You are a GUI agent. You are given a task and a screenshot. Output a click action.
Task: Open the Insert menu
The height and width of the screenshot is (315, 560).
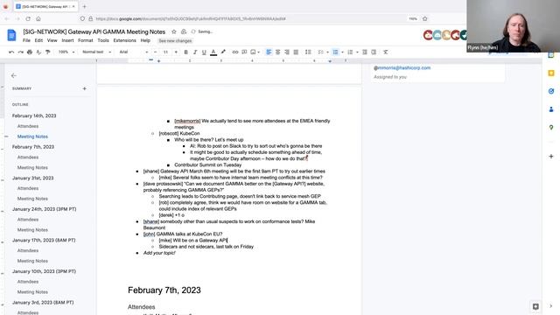(67, 41)
